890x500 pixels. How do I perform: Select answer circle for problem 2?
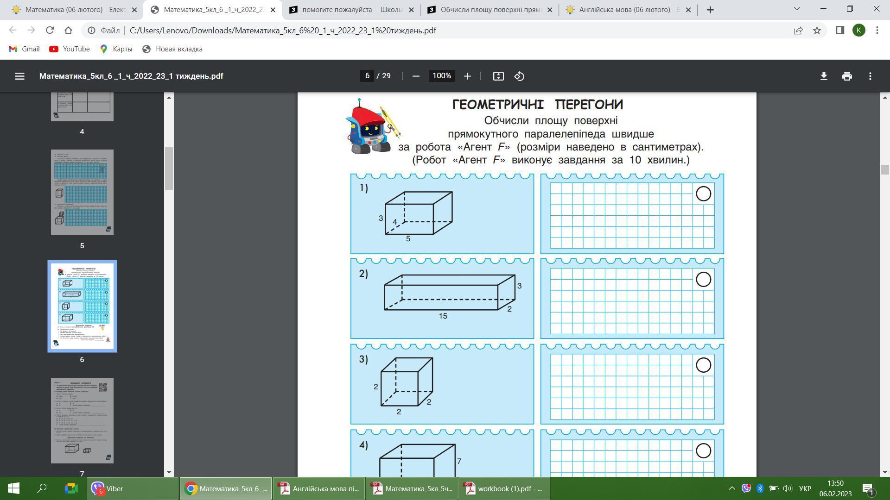(x=703, y=279)
